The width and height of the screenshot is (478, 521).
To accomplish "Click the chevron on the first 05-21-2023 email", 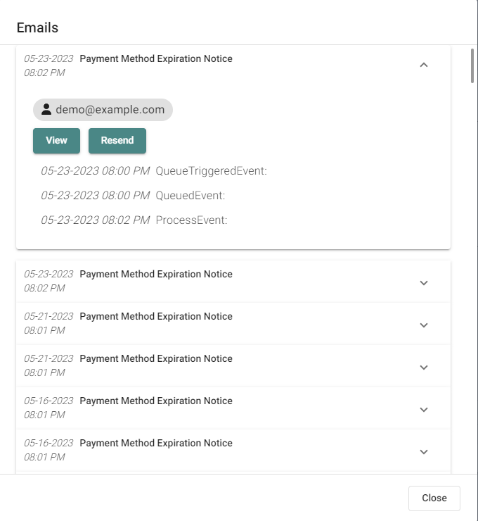I will [x=423, y=325].
